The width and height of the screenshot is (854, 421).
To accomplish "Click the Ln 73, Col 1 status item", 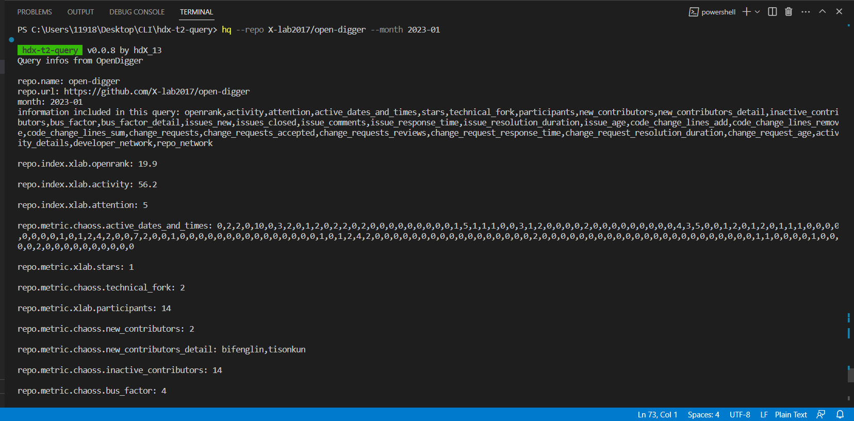I will [658, 415].
